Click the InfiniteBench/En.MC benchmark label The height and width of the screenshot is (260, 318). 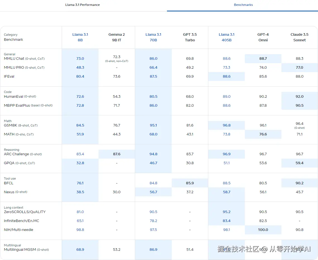pyautogui.click(x=21, y=221)
